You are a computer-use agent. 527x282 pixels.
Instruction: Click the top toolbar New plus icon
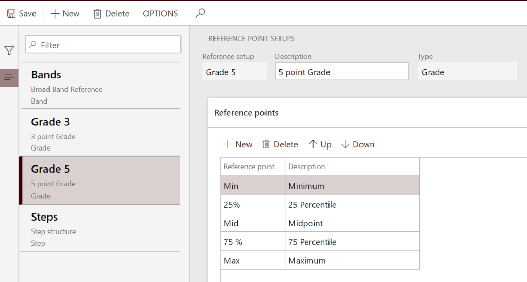pyautogui.click(x=55, y=14)
